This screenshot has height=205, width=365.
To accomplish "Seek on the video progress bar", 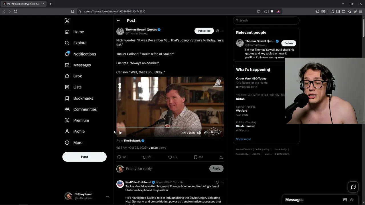I will click(170, 127).
